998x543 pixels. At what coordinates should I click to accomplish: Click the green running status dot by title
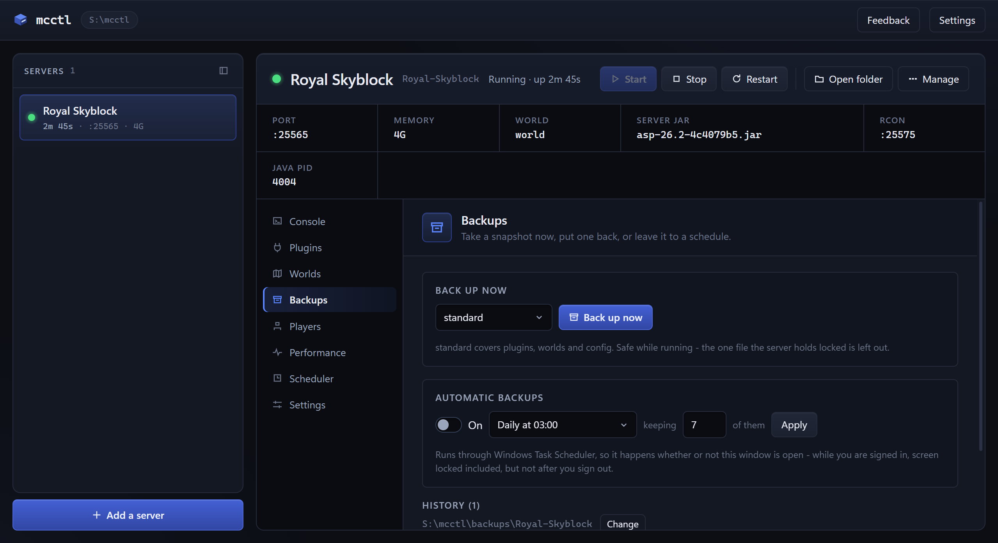[x=277, y=79]
